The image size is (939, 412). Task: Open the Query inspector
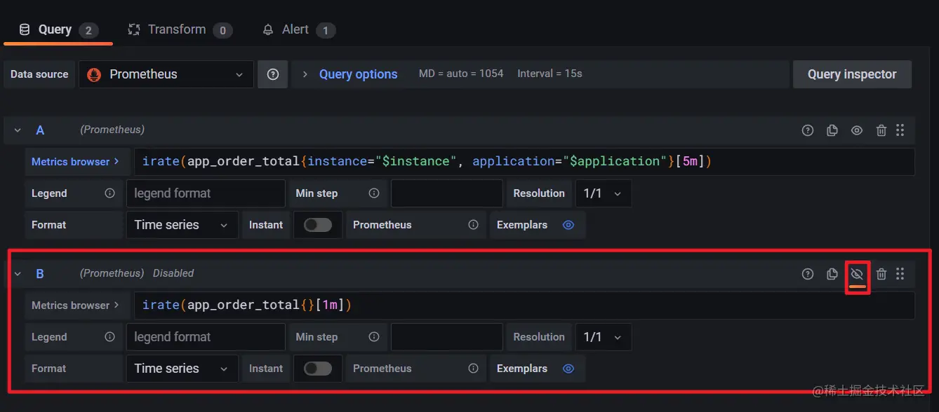coord(852,74)
